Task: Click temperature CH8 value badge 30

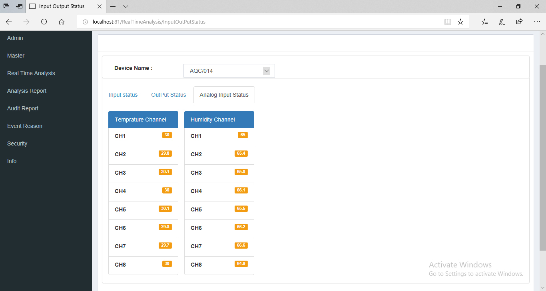Action: tap(167, 264)
